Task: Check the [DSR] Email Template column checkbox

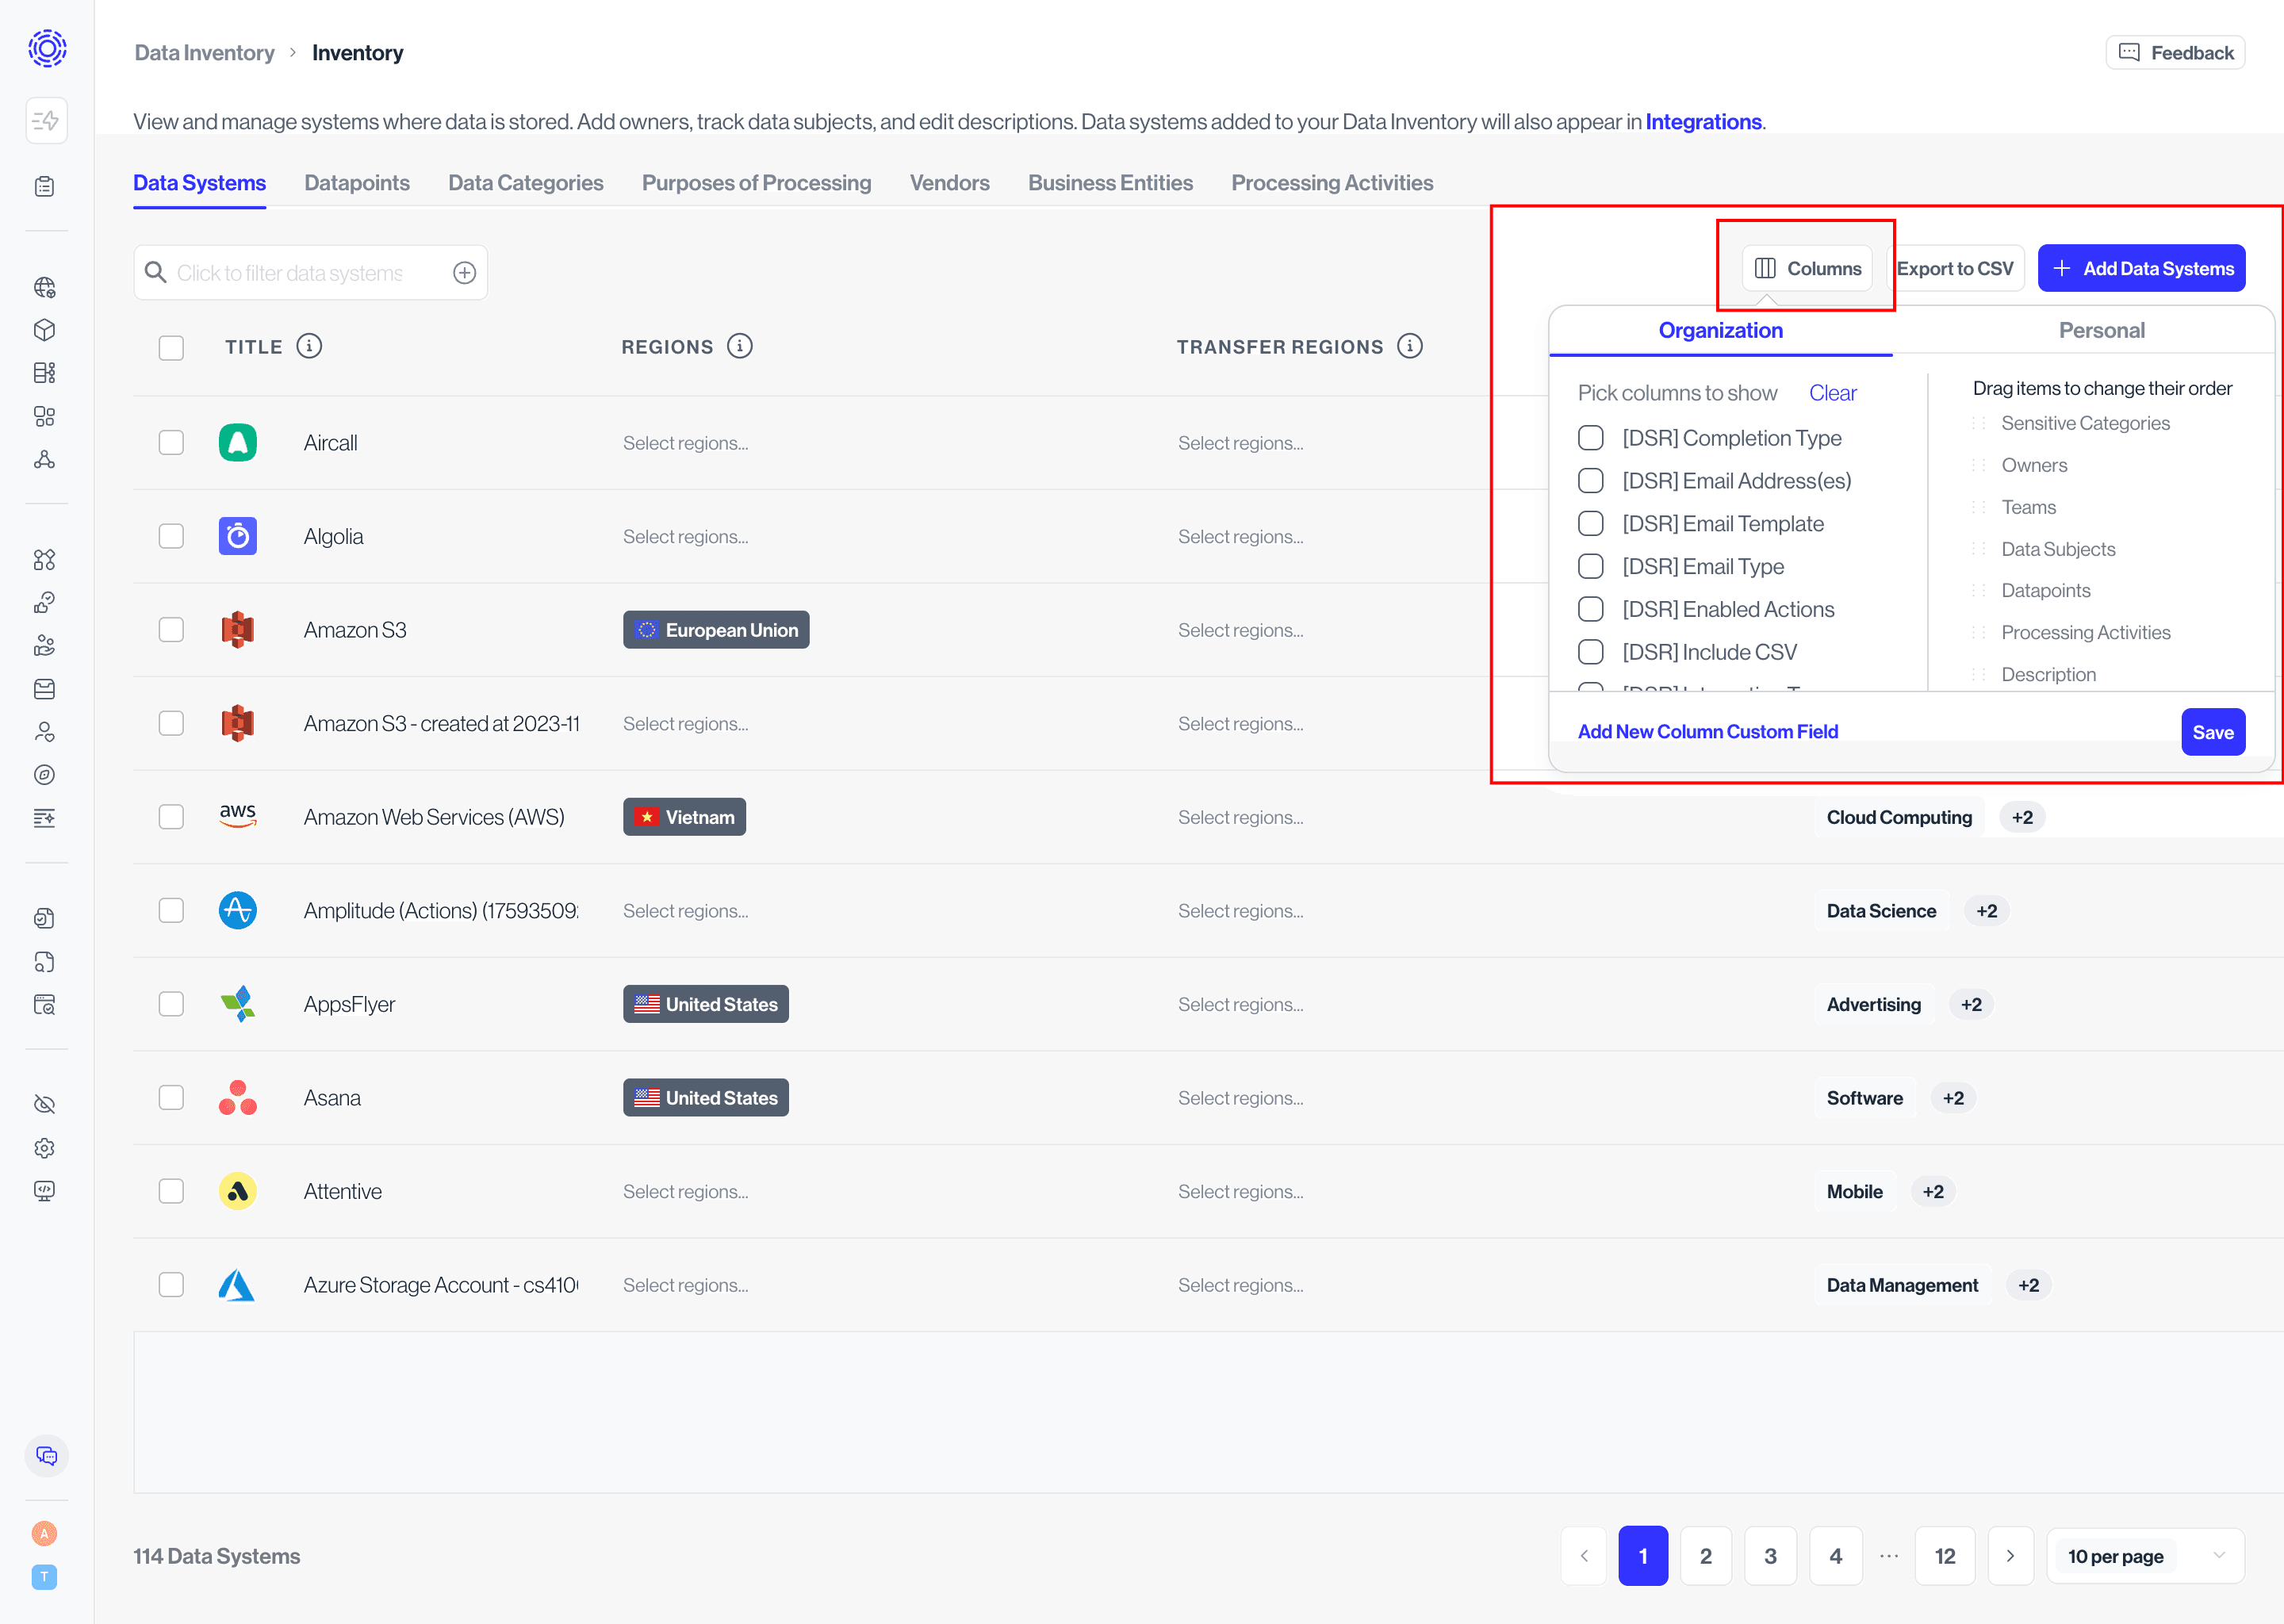Action: [1591, 524]
